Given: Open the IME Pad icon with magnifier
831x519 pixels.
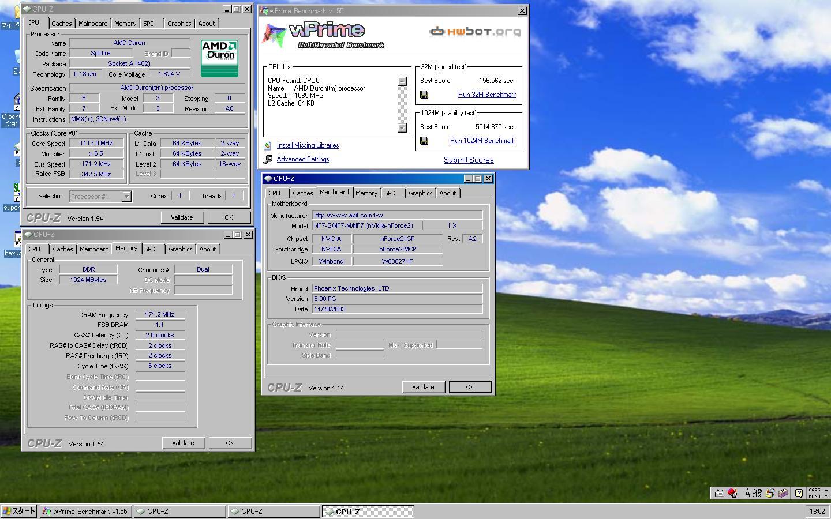Looking at the screenshot, I should click(x=770, y=493).
